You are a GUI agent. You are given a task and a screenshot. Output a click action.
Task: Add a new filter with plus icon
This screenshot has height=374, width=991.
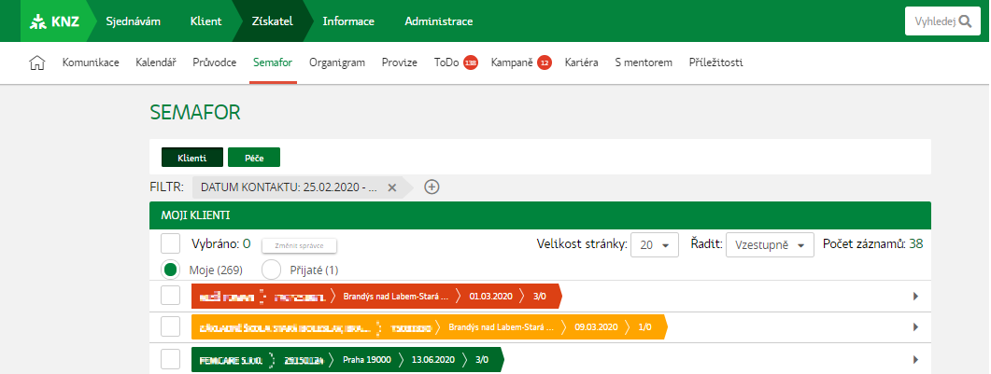click(432, 187)
